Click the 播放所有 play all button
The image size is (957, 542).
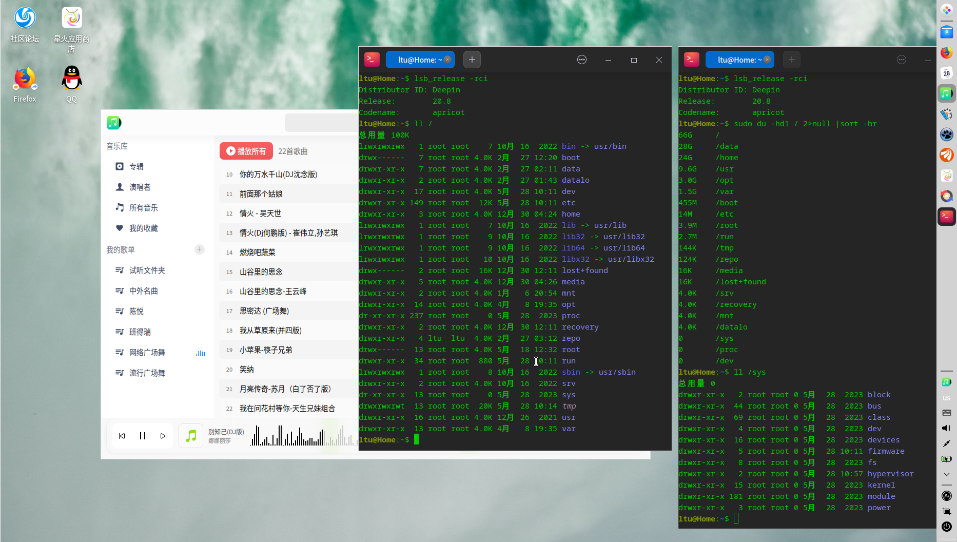[246, 150]
